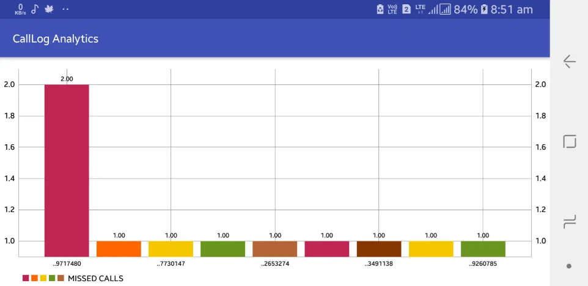Tap the network speed KB/s indicator
The height and width of the screenshot is (286, 588).
coord(20,9)
